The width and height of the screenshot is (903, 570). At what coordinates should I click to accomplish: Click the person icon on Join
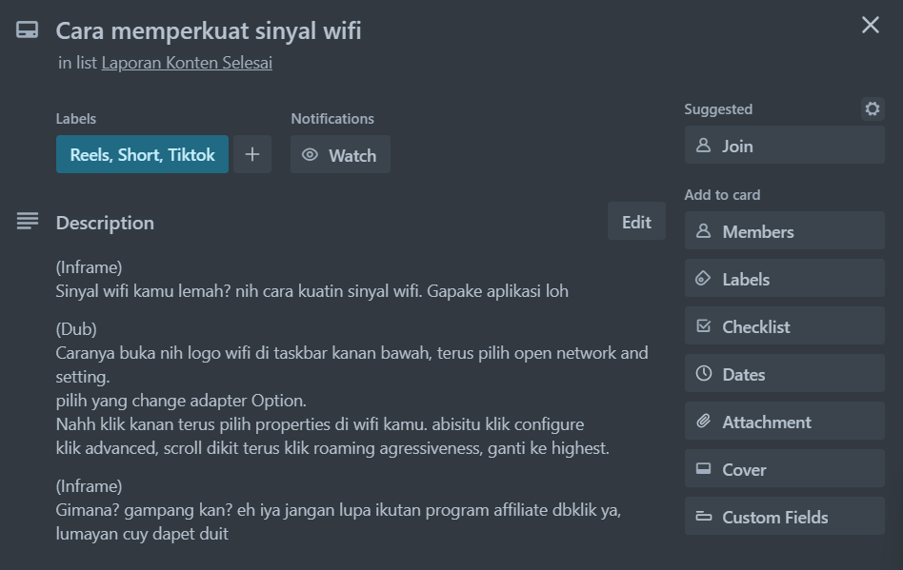click(x=704, y=146)
